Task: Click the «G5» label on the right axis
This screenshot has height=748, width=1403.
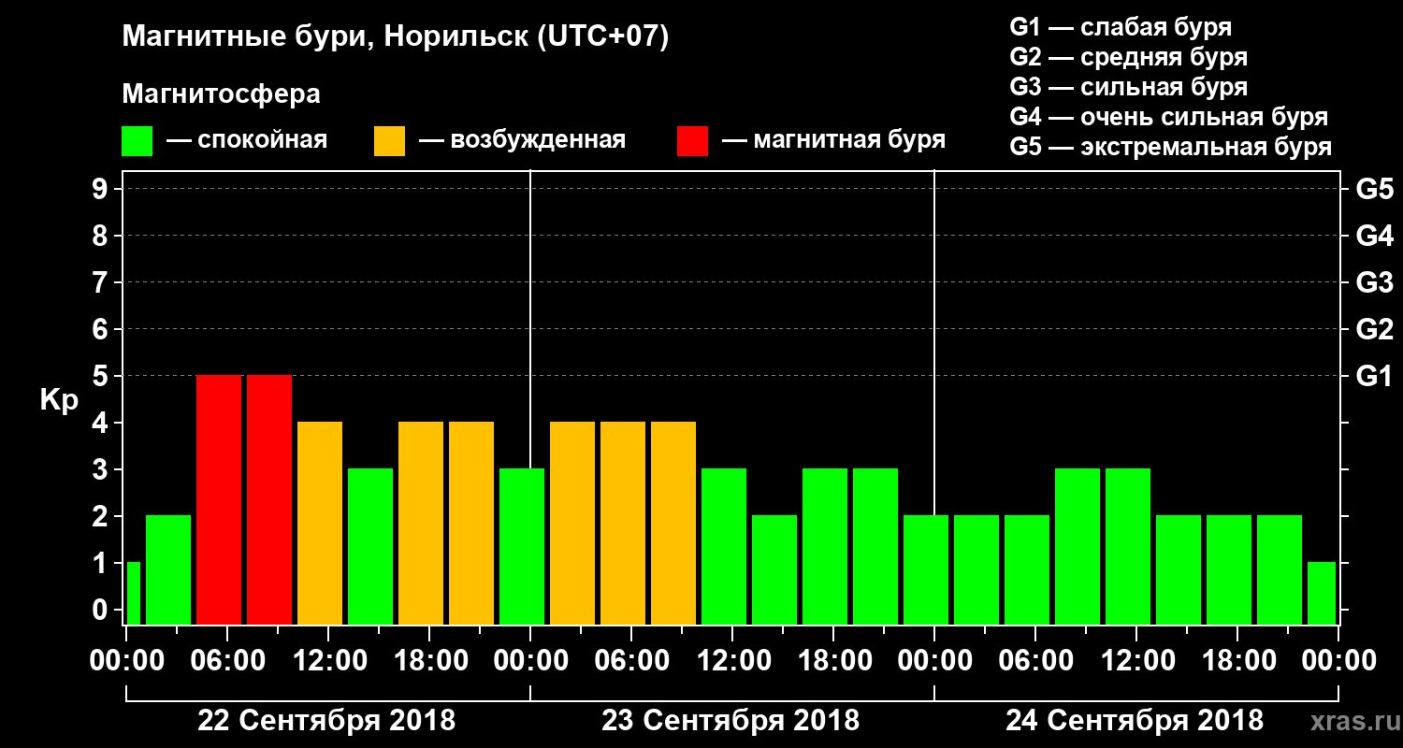Action: (1375, 189)
